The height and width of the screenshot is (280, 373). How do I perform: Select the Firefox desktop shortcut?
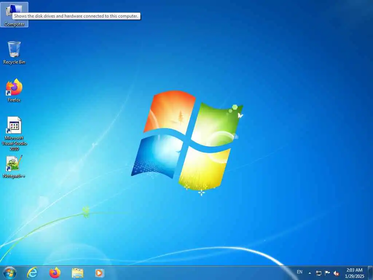coord(14,90)
